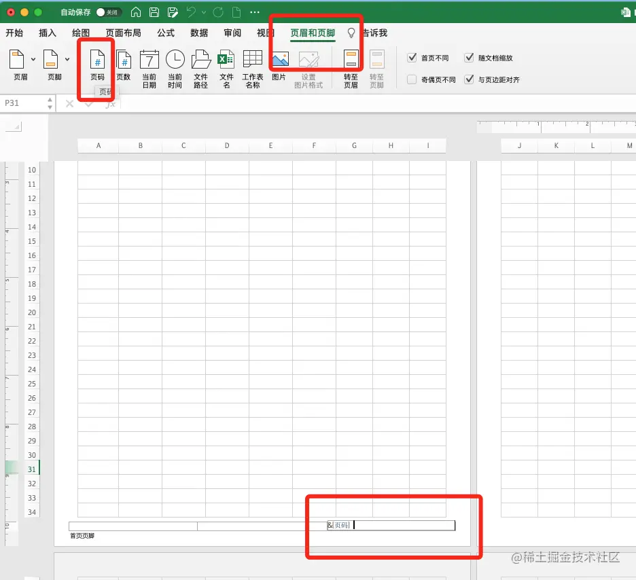Select the Header & Footer (页眉和页脚) tab
The width and height of the screenshot is (636, 580).
tap(313, 33)
